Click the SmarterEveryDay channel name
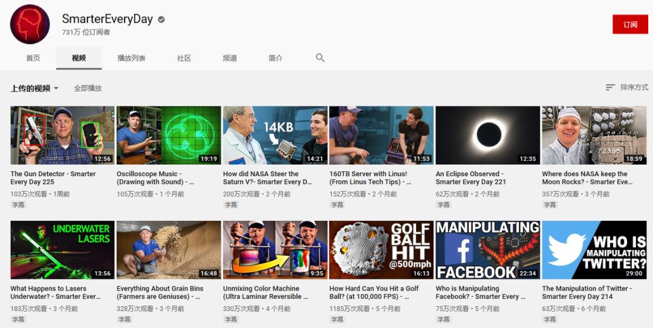 point(108,19)
